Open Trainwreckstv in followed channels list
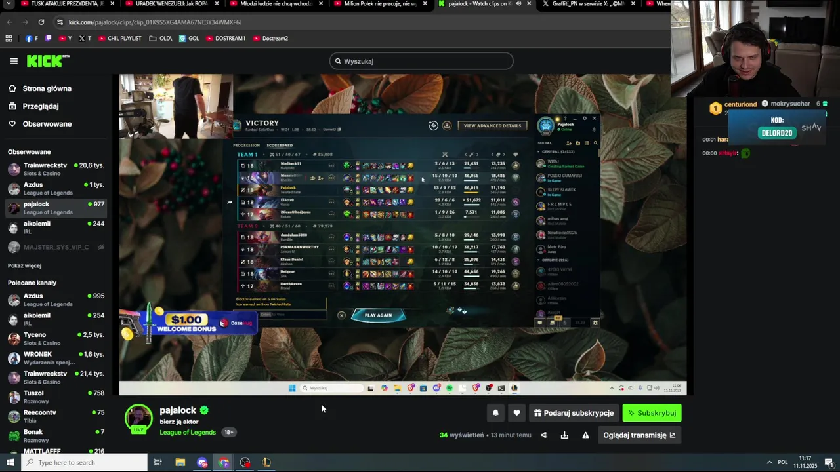This screenshot has width=840, height=472. [56, 168]
